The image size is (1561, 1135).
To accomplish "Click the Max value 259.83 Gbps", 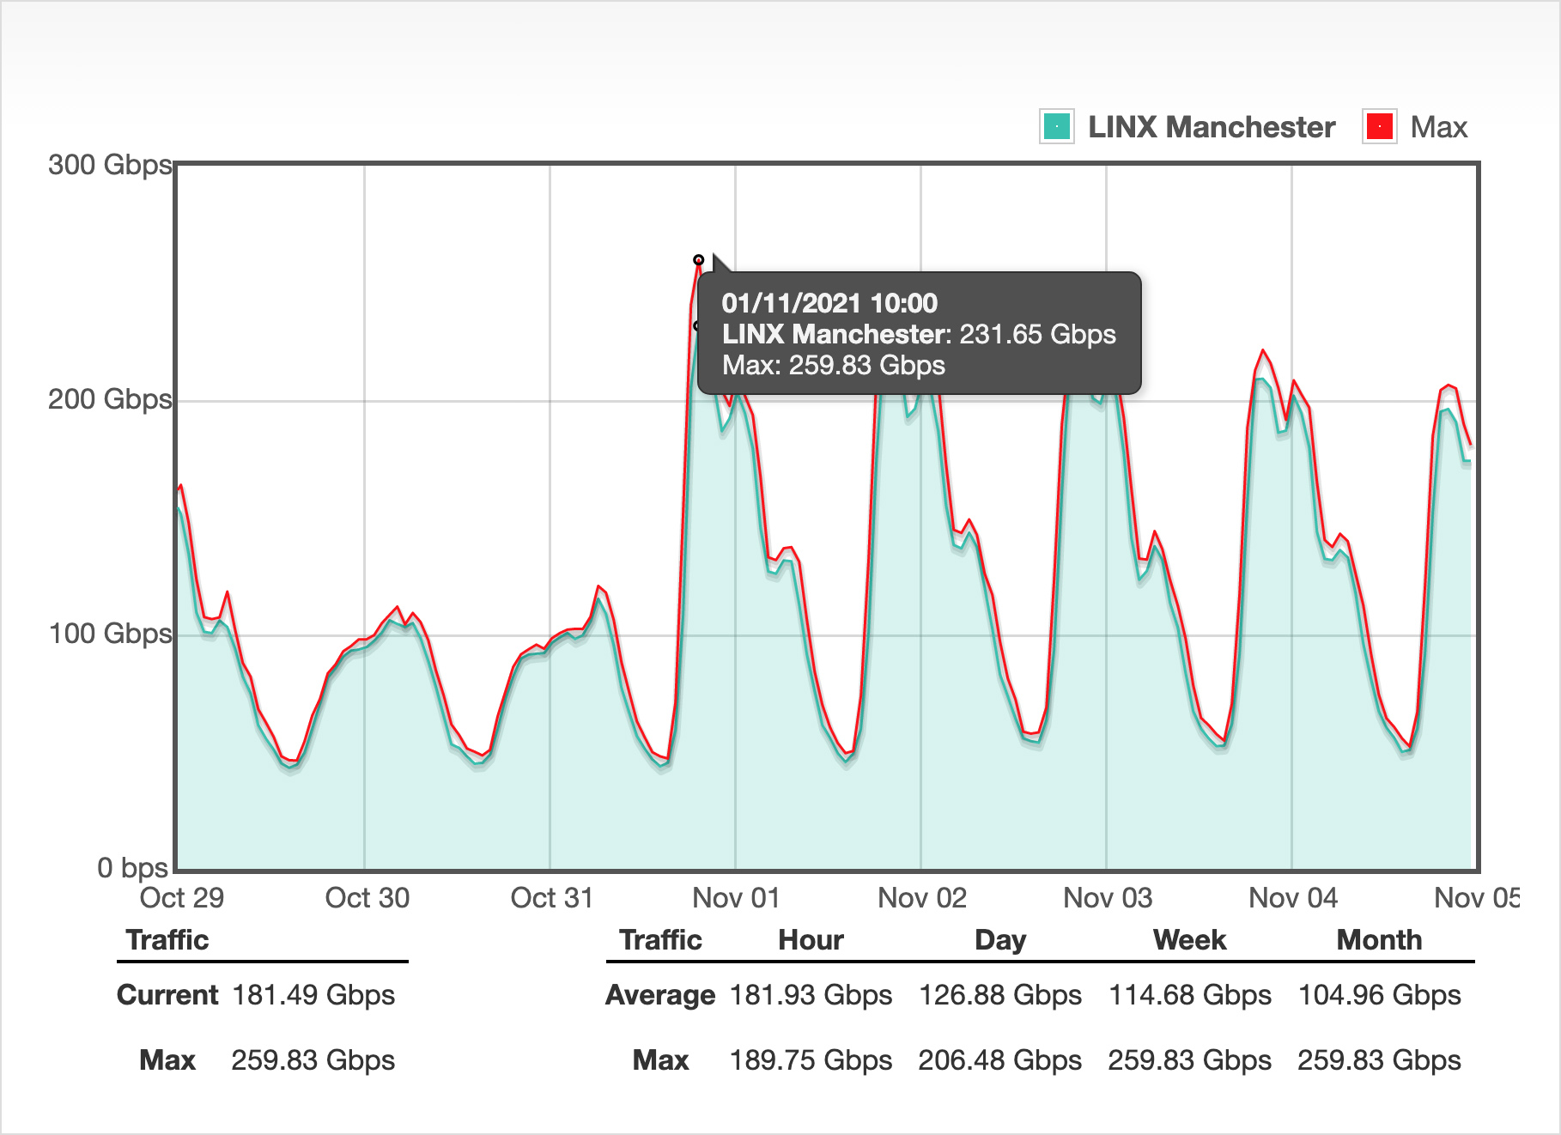I will [313, 1060].
